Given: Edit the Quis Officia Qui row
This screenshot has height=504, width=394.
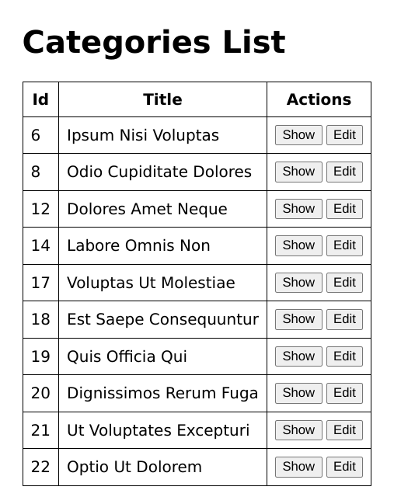Looking at the screenshot, I should point(344,356).
